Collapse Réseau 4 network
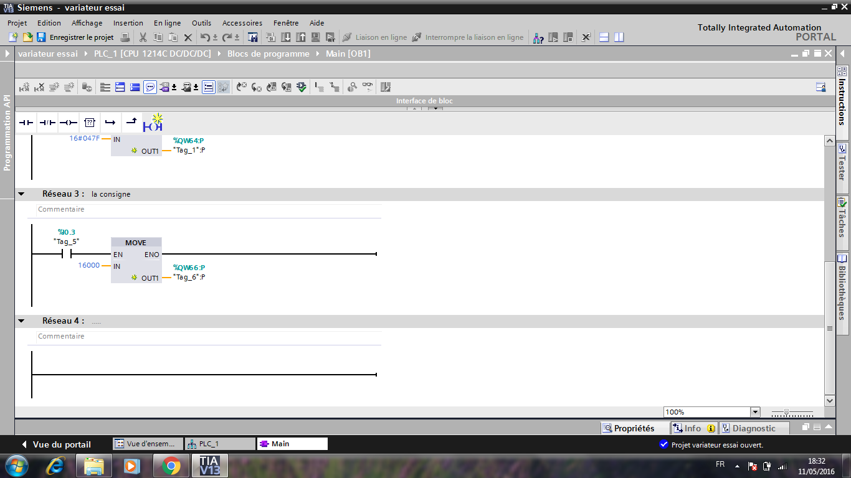This screenshot has width=851, height=478. (22, 321)
